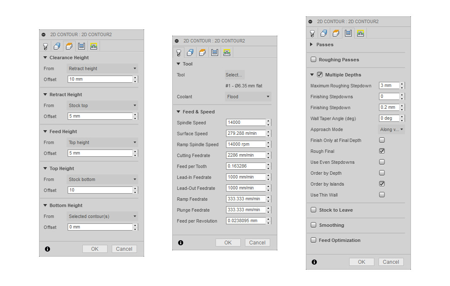
Task: Click Finishing Stepdowns stepper arrows
Action: pos(402,97)
